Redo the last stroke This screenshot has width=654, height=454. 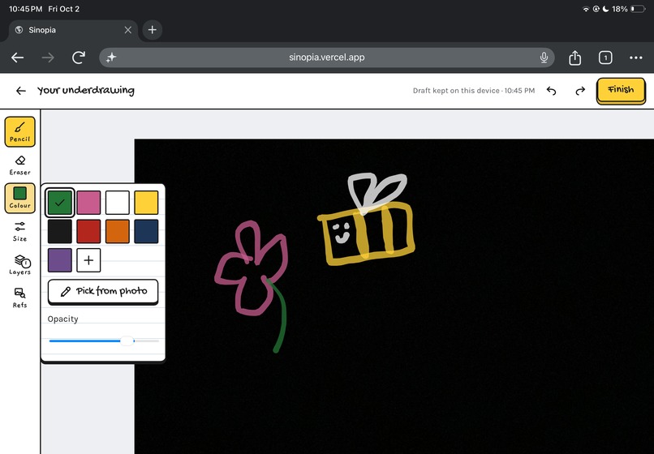[580, 91]
